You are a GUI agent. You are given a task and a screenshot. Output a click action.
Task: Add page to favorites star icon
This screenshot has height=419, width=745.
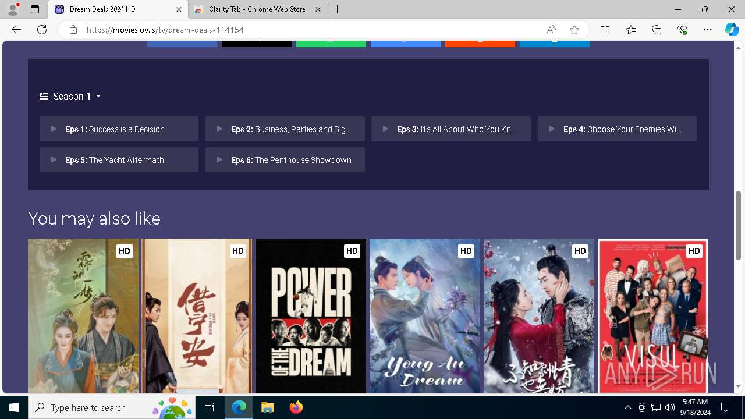click(574, 30)
